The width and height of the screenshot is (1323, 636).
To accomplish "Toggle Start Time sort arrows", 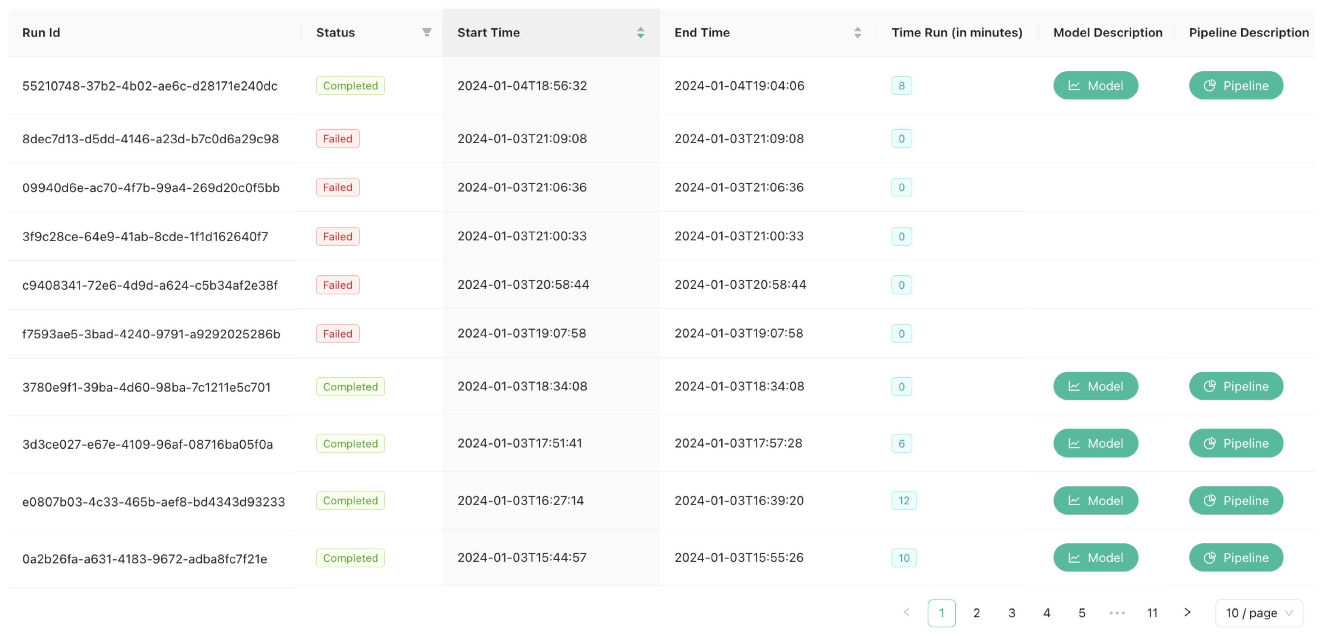I will (640, 32).
